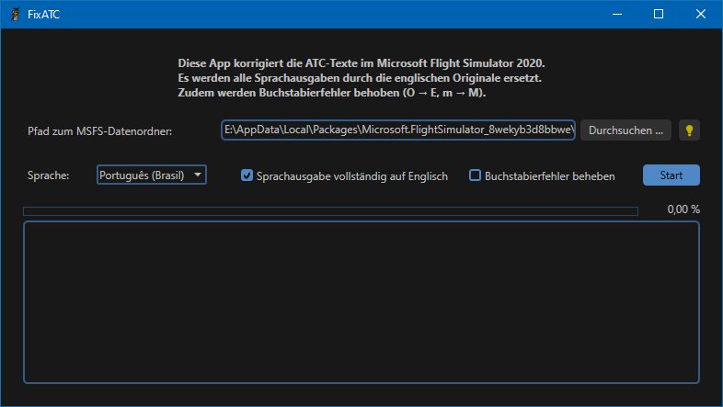Image resolution: width=723 pixels, height=407 pixels.
Task: Close the FixATC window
Action: point(700,15)
